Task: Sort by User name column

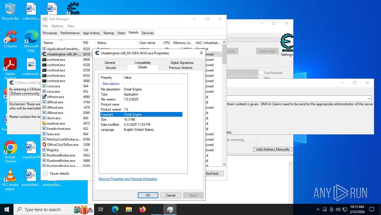Action: point(149,43)
